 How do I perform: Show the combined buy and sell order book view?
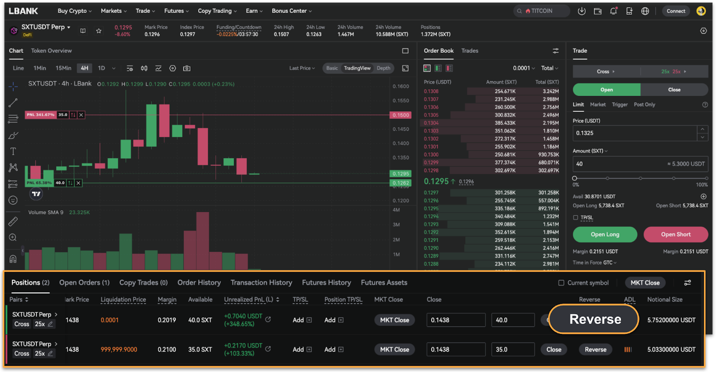coord(427,68)
